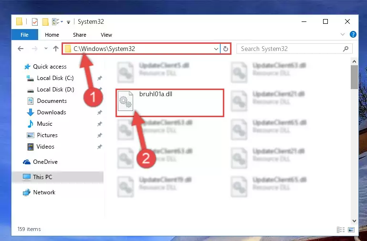
Task: Open Music in the sidebar
Action: click(40, 124)
